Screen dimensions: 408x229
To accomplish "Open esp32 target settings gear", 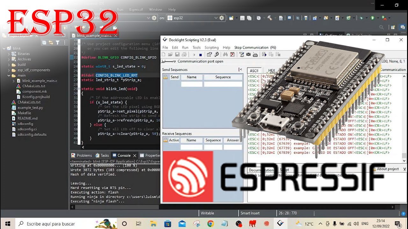I will click(x=222, y=18).
